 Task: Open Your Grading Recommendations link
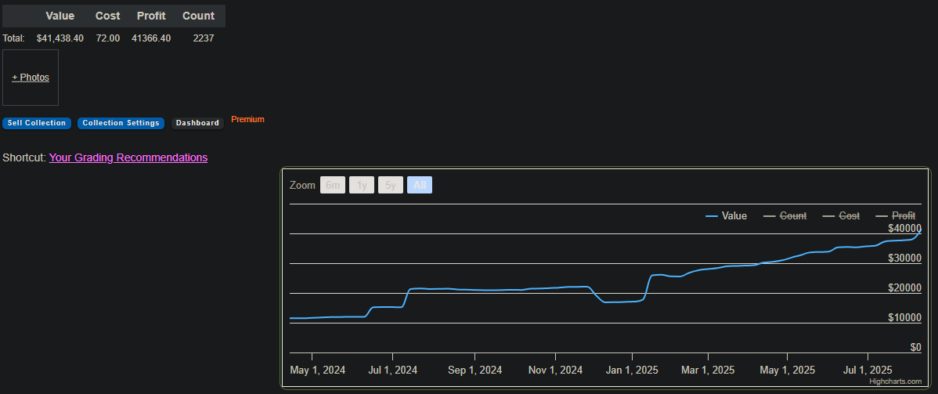(x=128, y=157)
